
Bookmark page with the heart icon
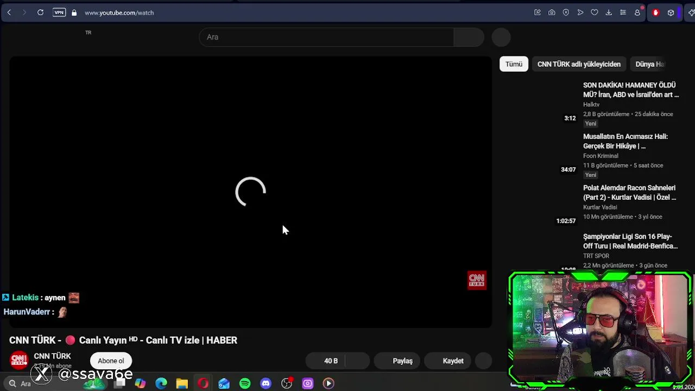[595, 12]
